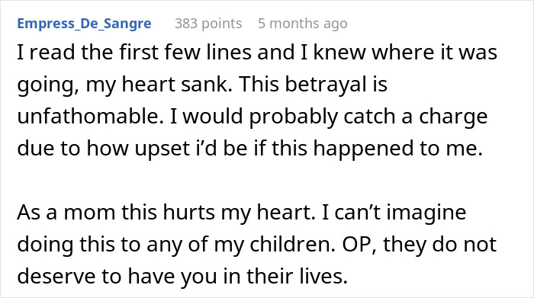Click the 5 months ago timestamp

(x=303, y=24)
